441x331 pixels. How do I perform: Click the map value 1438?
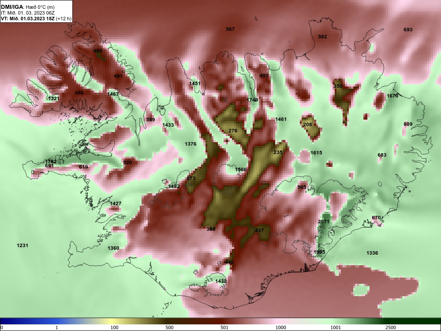tap(221, 281)
